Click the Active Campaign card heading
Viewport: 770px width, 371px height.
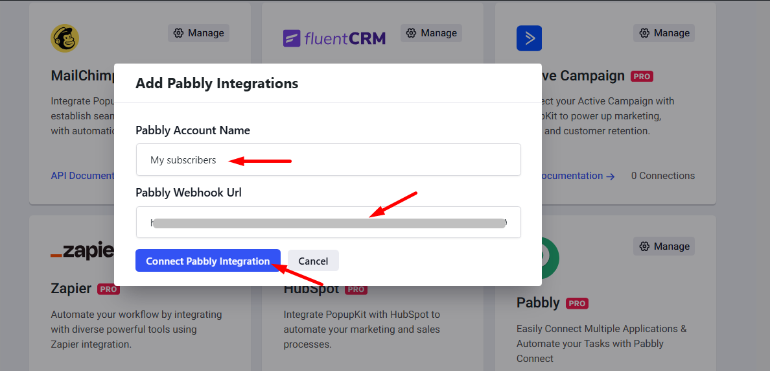[583, 76]
